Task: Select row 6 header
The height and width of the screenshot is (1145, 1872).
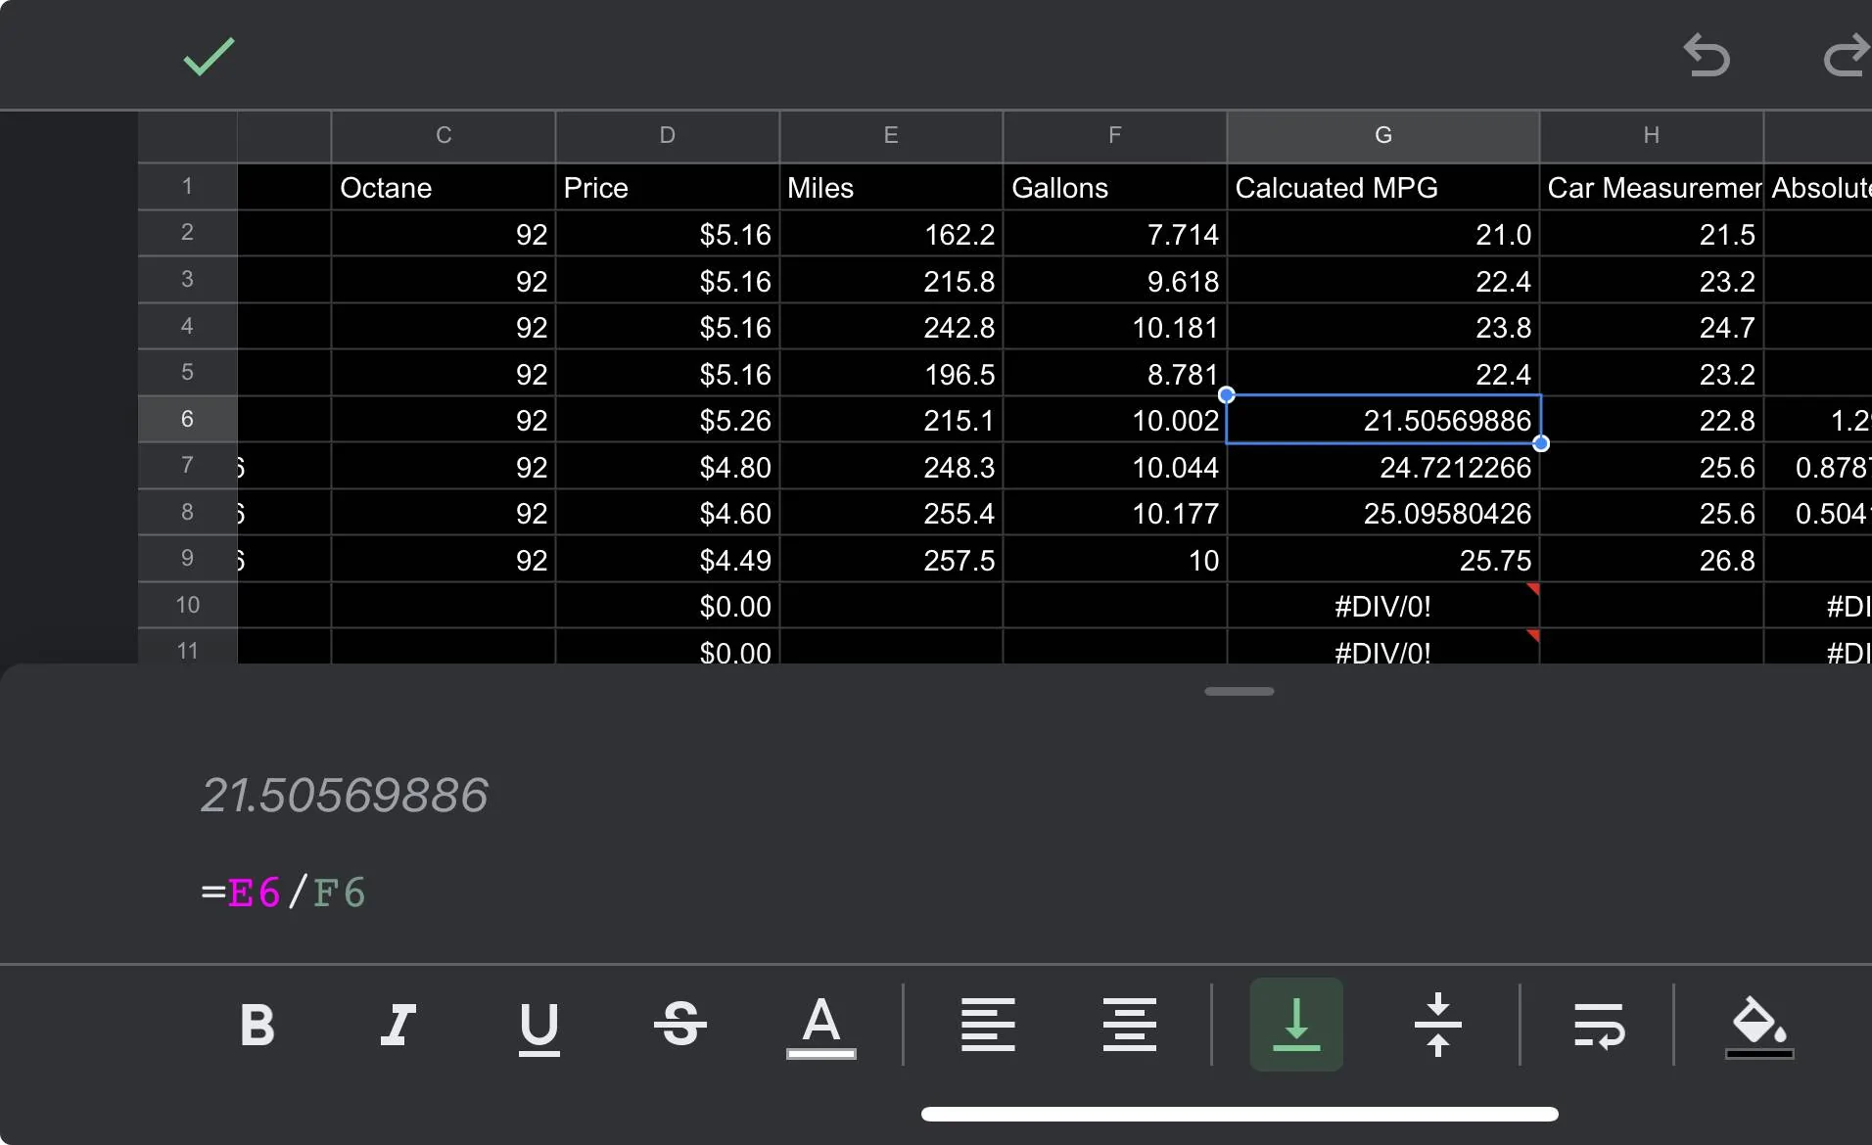Action: [187, 419]
